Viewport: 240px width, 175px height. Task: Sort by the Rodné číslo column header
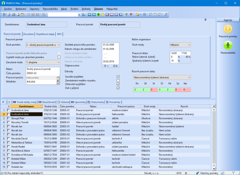click(50, 106)
